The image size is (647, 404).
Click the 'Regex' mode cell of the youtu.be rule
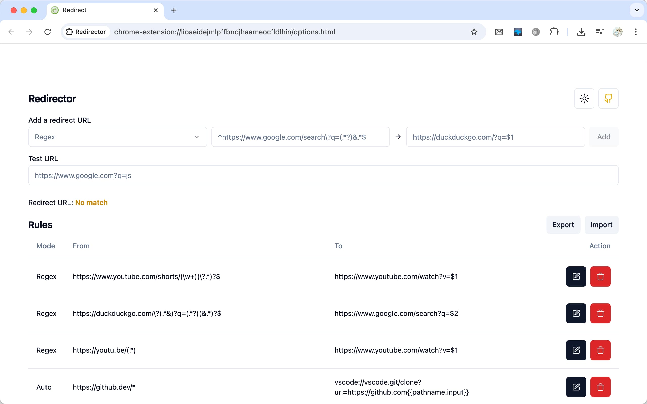click(x=46, y=350)
